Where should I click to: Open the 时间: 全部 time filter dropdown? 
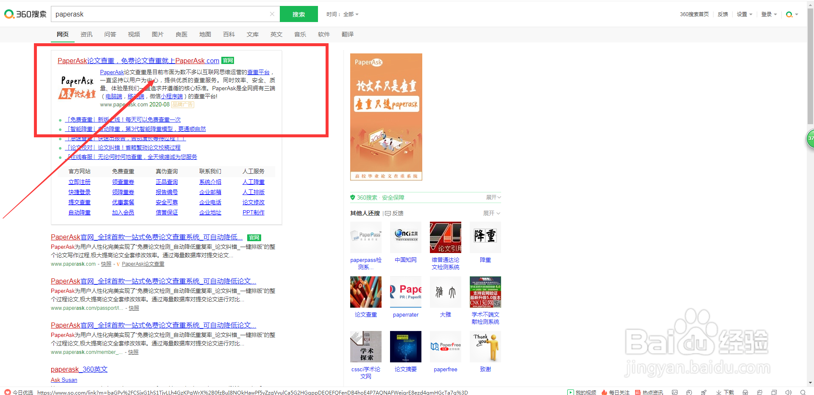tap(343, 14)
